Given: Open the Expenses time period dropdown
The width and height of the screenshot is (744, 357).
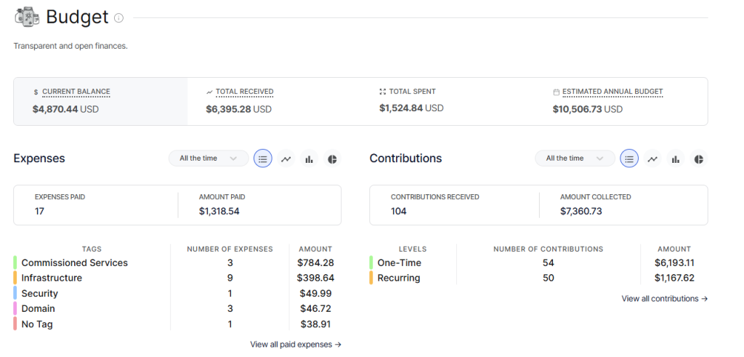Looking at the screenshot, I should click(x=209, y=159).
